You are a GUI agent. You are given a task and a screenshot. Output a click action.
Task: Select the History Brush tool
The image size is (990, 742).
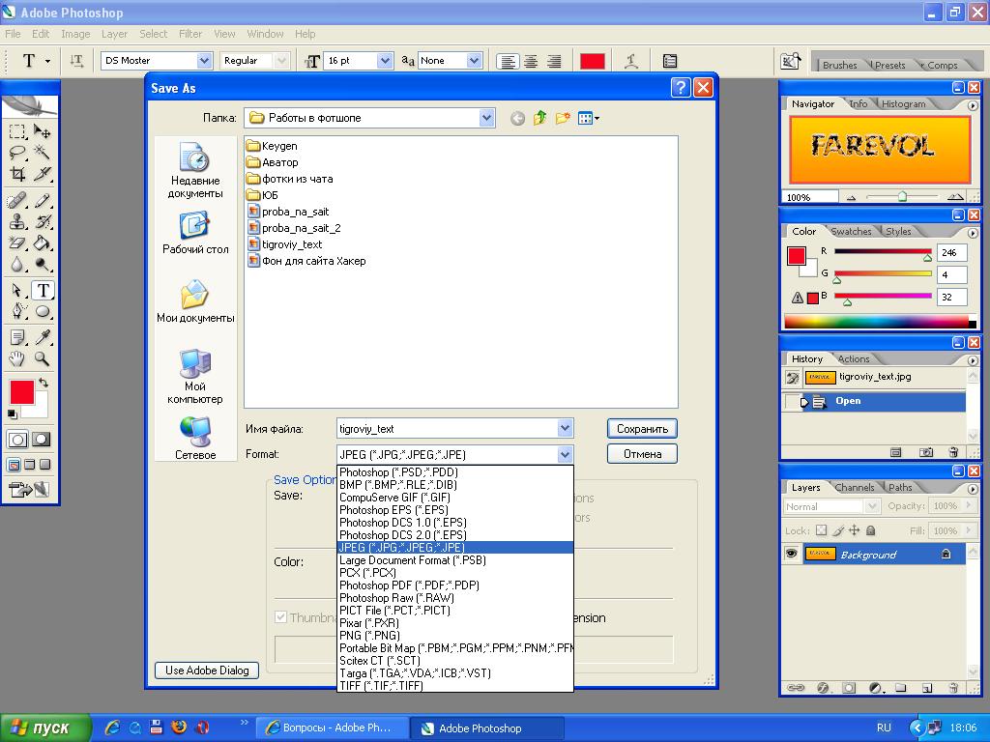tap(43, 221)
